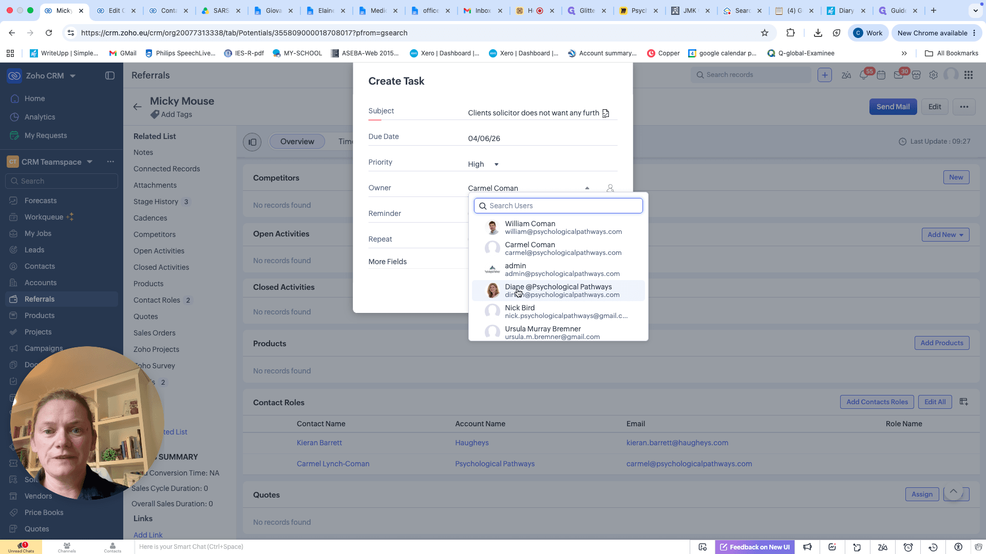Expand the CRM Teamspace dropdown
This screenshot has height=554, width=986.
tap(90, 162)
